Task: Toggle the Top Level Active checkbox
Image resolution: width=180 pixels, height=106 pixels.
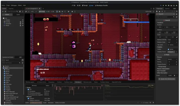Action: click(168, 45)
